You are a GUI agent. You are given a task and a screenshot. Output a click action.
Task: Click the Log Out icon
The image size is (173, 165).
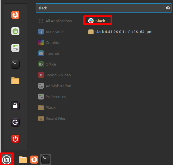click(x=15, y=123)
